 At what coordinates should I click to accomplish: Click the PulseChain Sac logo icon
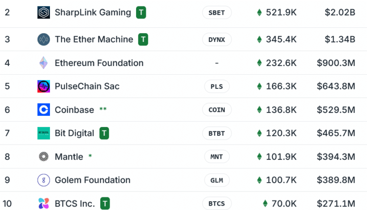(x=44, y=86)
